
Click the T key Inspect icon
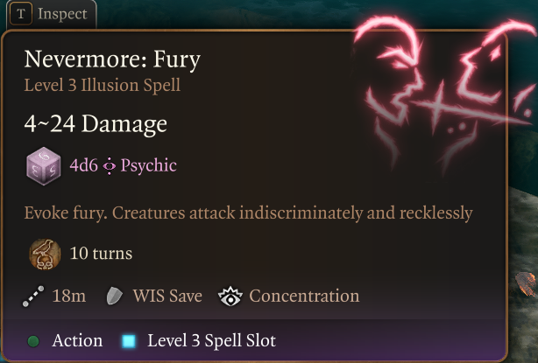(x=21, y=14)
